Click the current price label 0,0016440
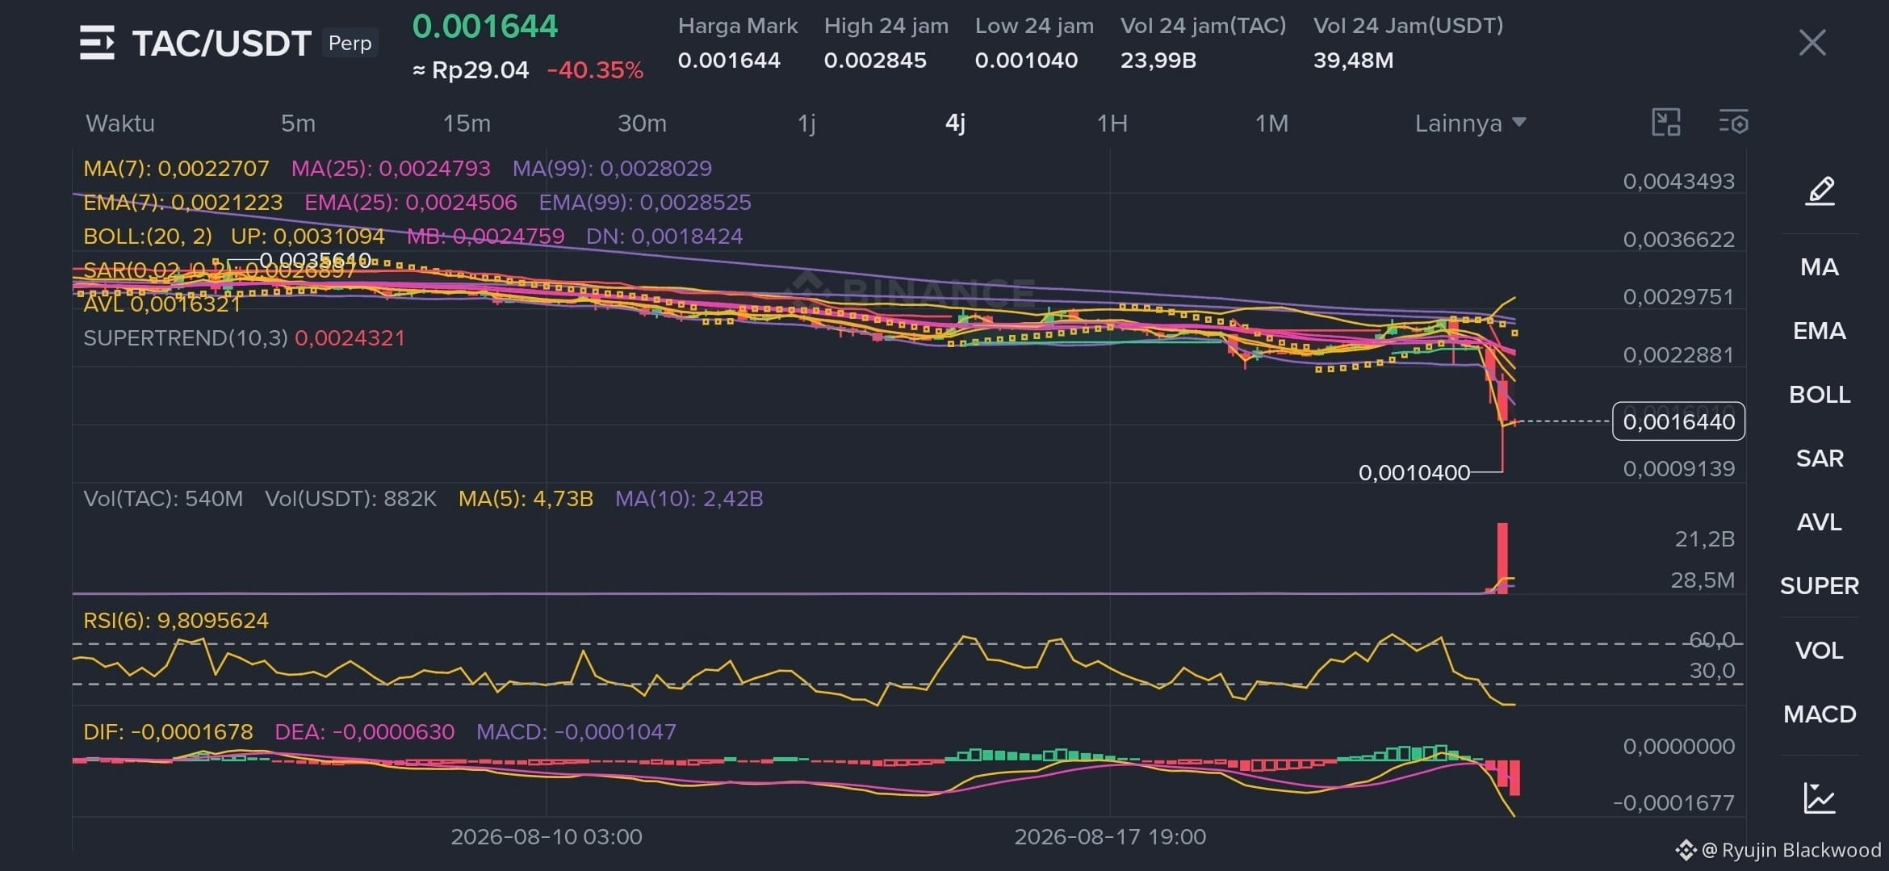This screenshot has height=871, width=1889. pyautogui.click(x=1678, y=421)
